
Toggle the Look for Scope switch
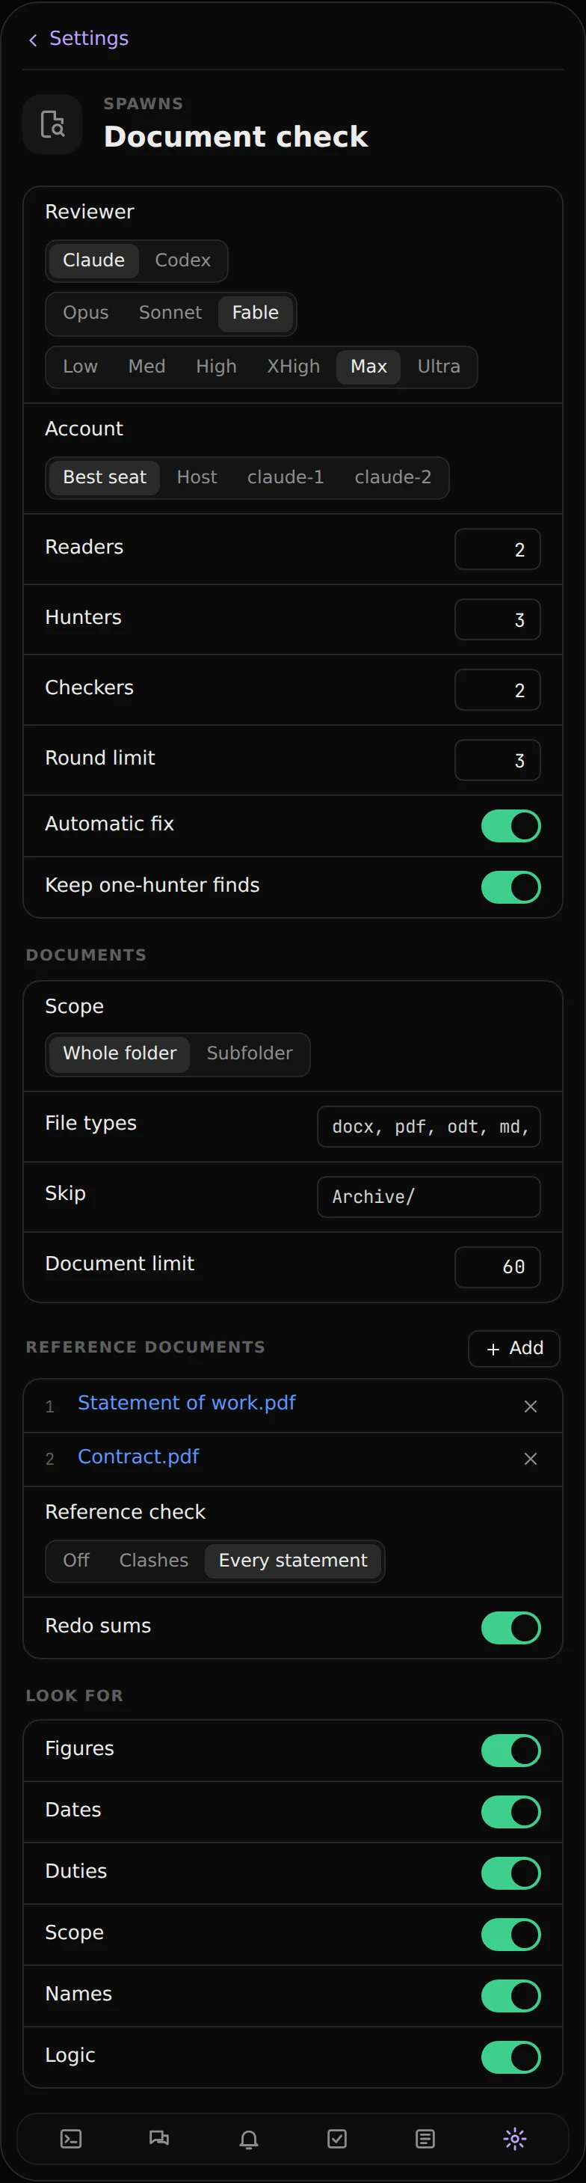point(511,1935)
